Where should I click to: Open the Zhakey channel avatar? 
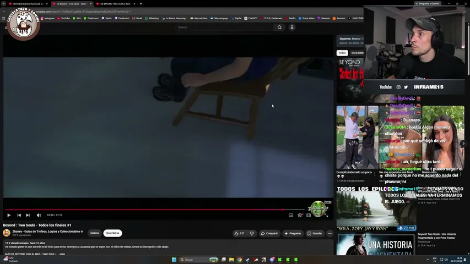(x=7, y=233)
